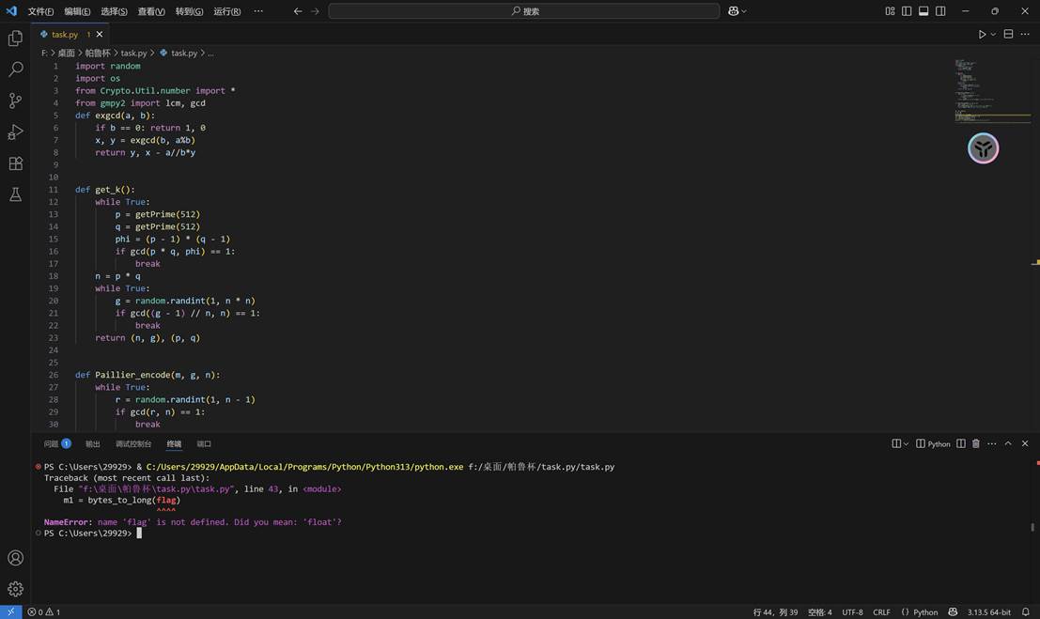Open the Settings gear icon
This screenshot has height=619, width=1040.
[14, 589]
